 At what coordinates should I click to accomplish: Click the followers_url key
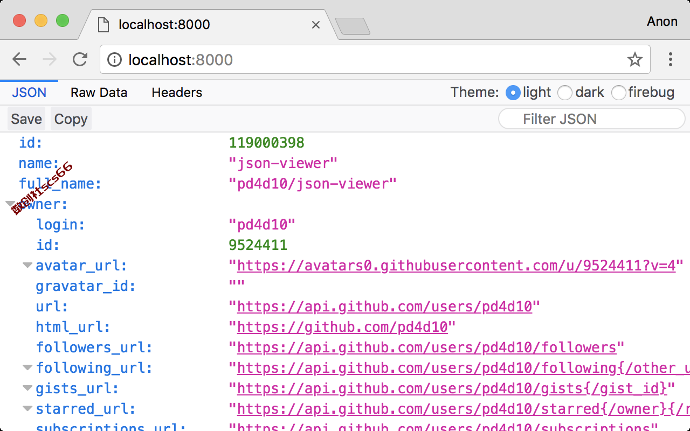point(94,347)
